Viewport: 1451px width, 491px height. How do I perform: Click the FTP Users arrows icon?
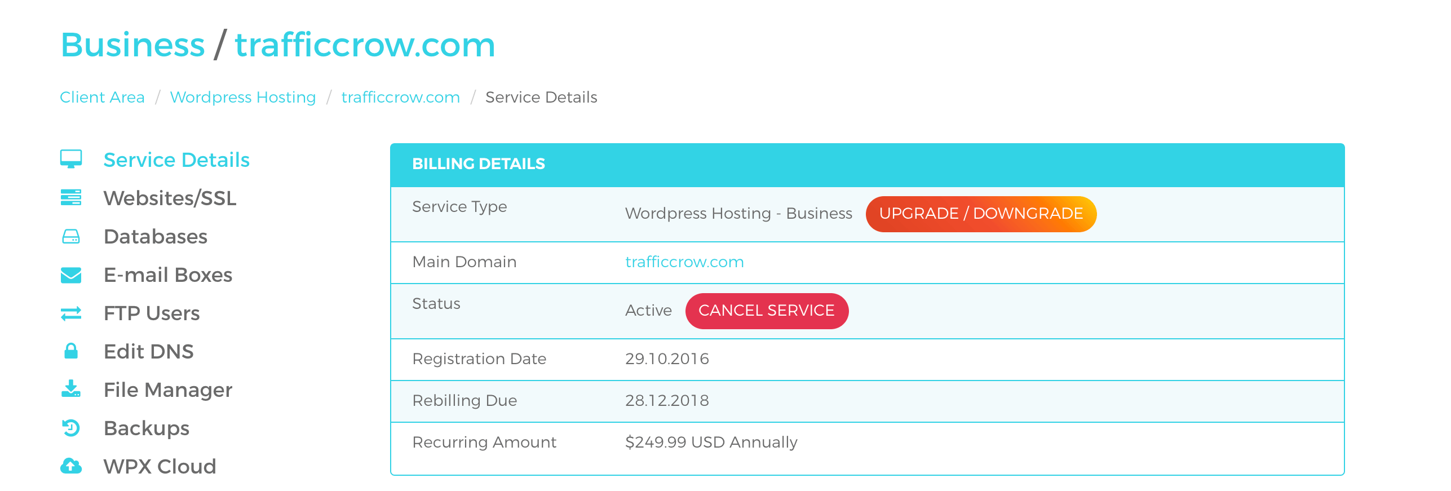(x=71, y=313)
